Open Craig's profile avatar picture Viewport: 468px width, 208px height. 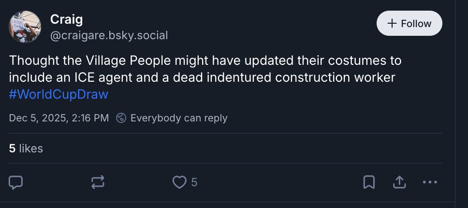coord(25,27)
